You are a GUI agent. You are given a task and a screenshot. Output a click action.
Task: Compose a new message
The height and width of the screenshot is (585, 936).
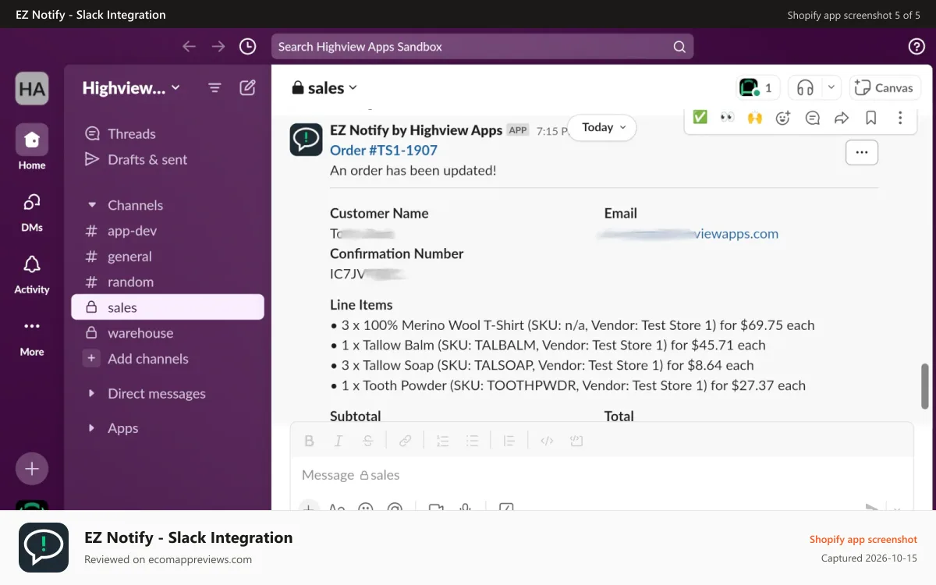coord(247,87)
